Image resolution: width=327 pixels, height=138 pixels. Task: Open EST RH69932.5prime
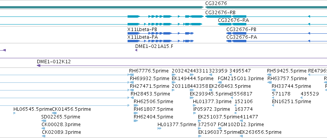point(149,79)
